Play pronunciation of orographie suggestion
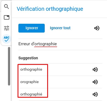Viewport: 107px width, 101px height. [x=95, y=82]
